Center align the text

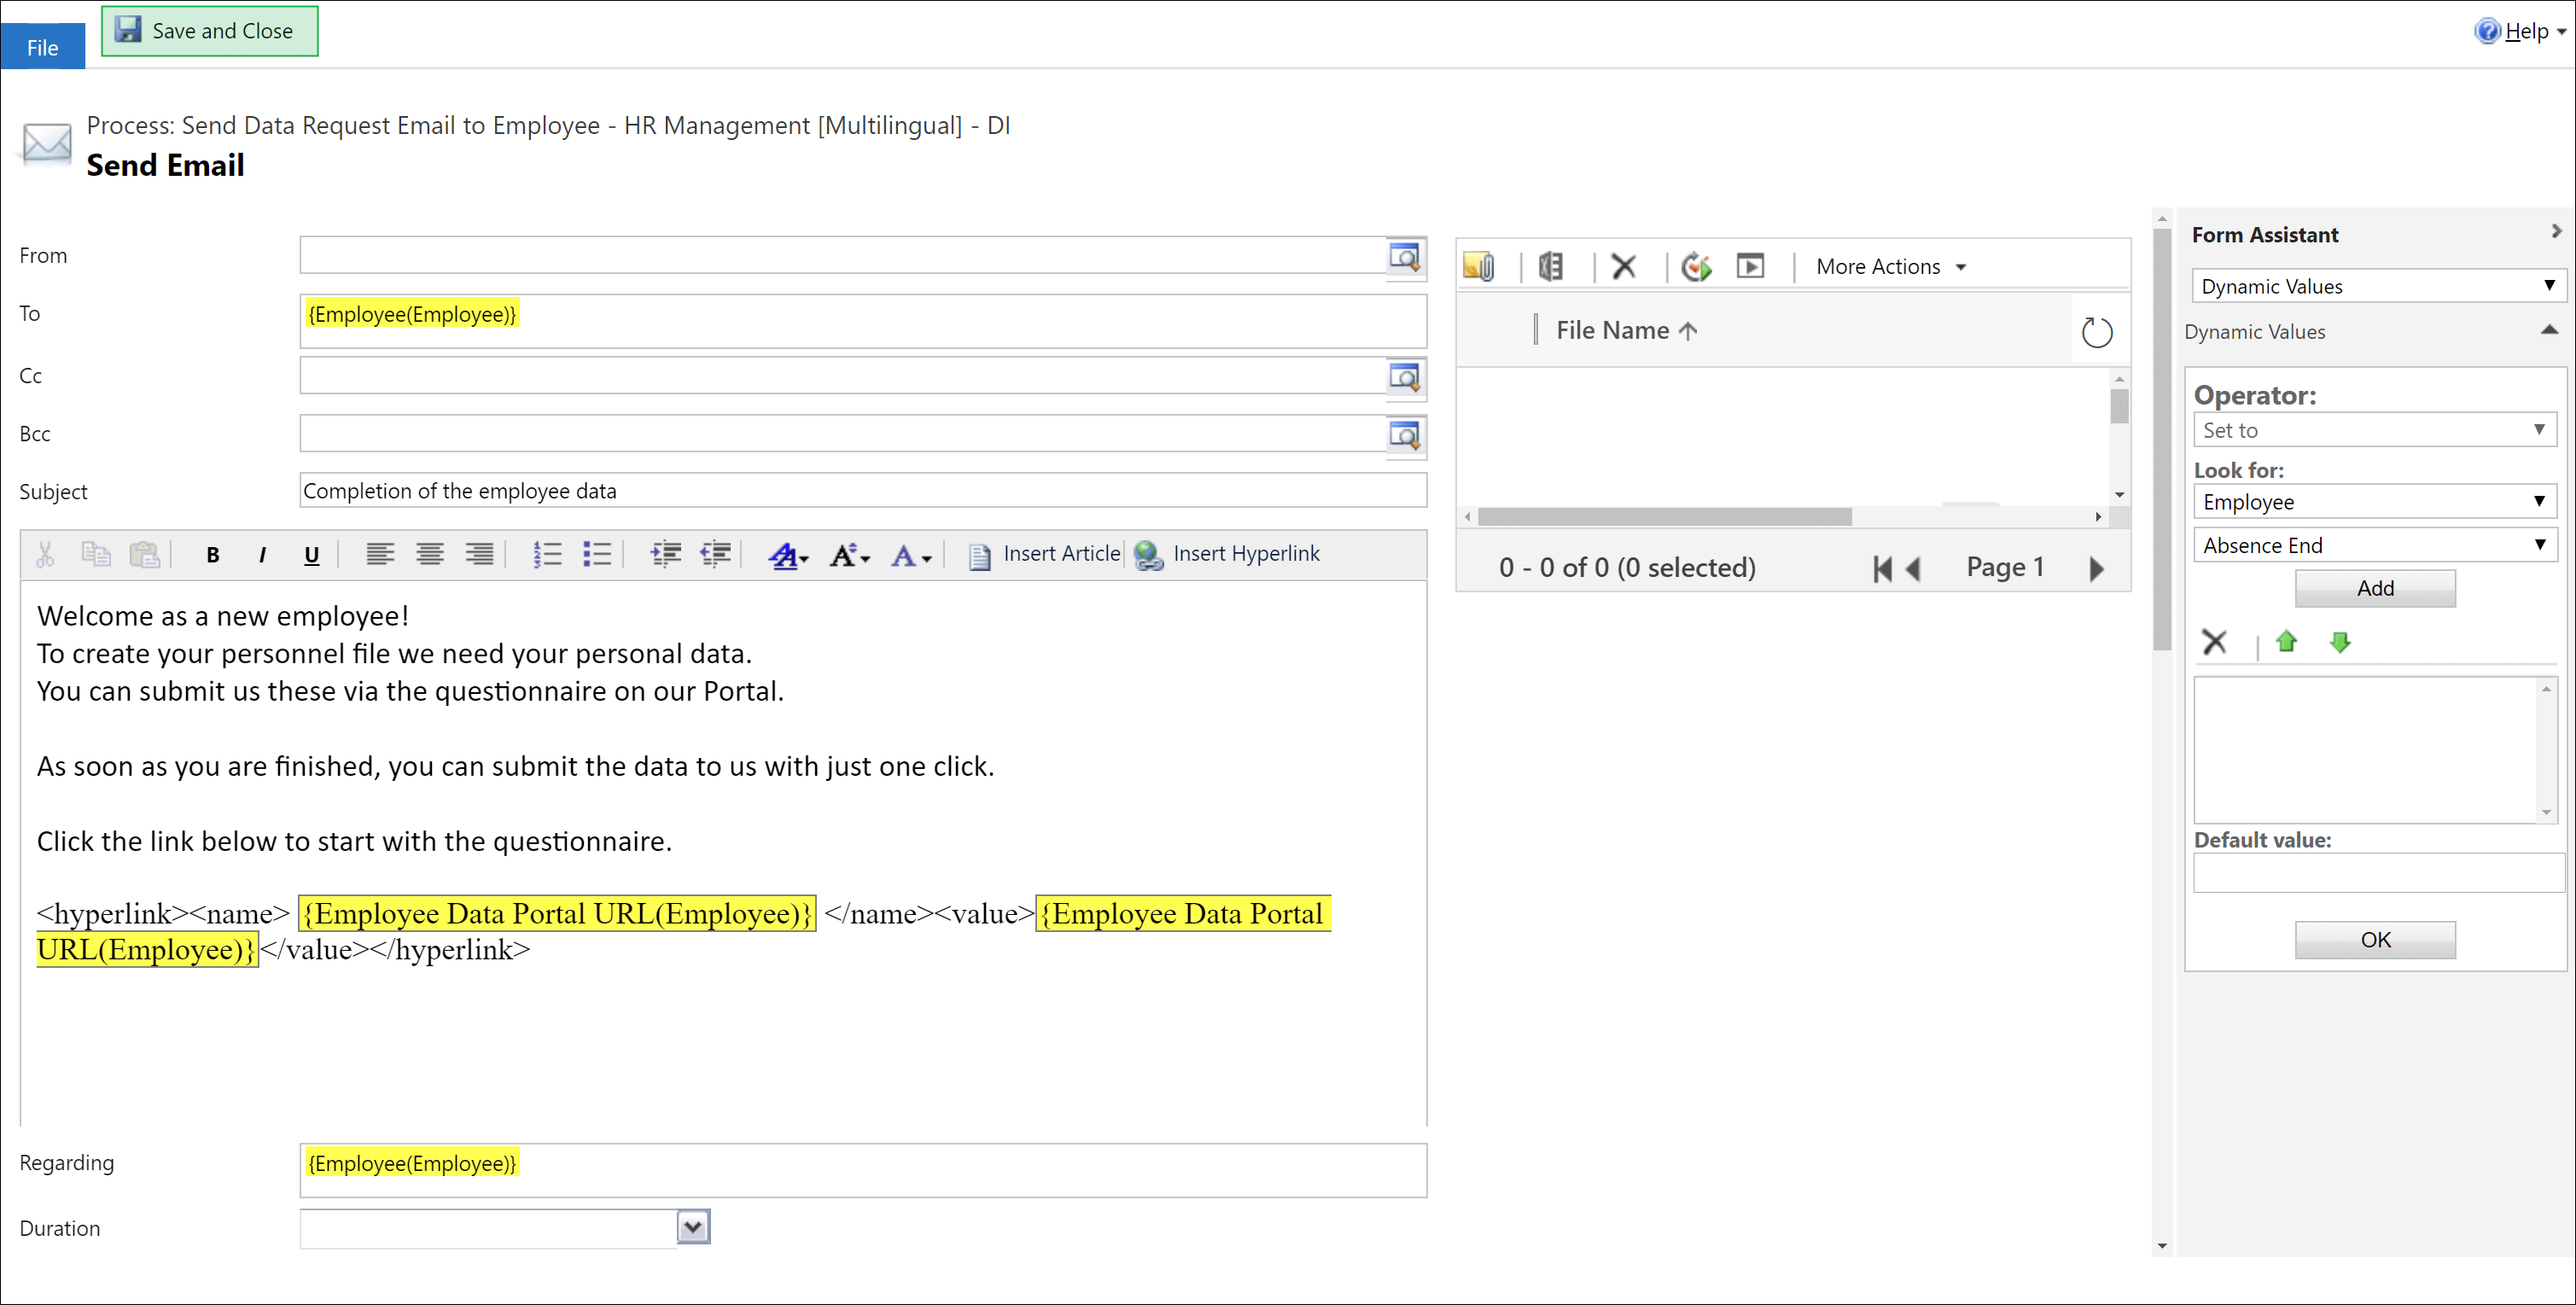point(430,554)
